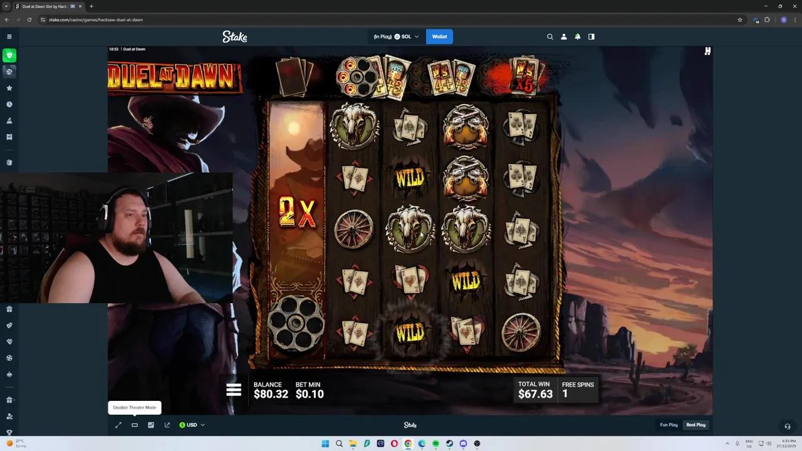Click the Stake logo to go home
Screen dimensions: 802x451
tap(234, 36)
